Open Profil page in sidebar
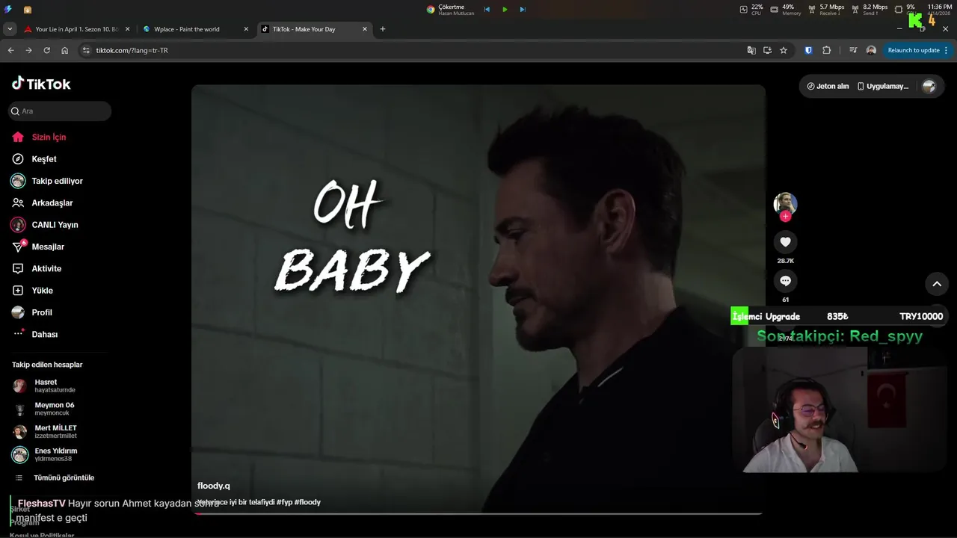Viewport: 957px width, 538px height. 42,312
